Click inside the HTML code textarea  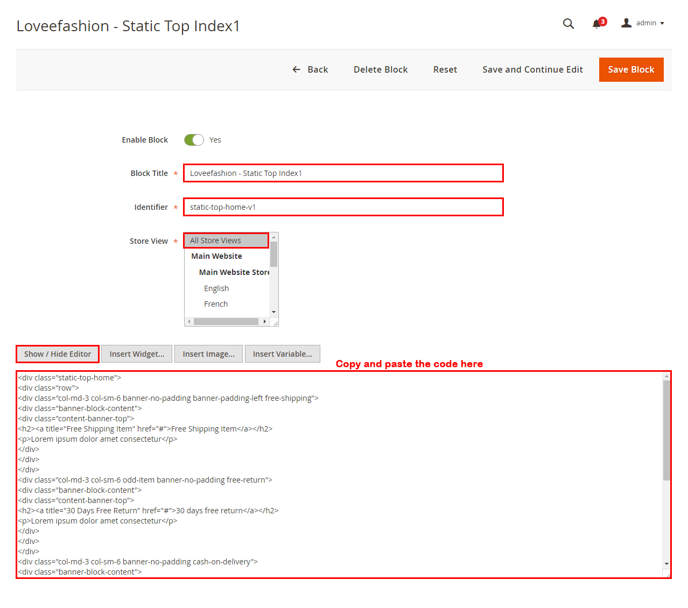point(340,475)
